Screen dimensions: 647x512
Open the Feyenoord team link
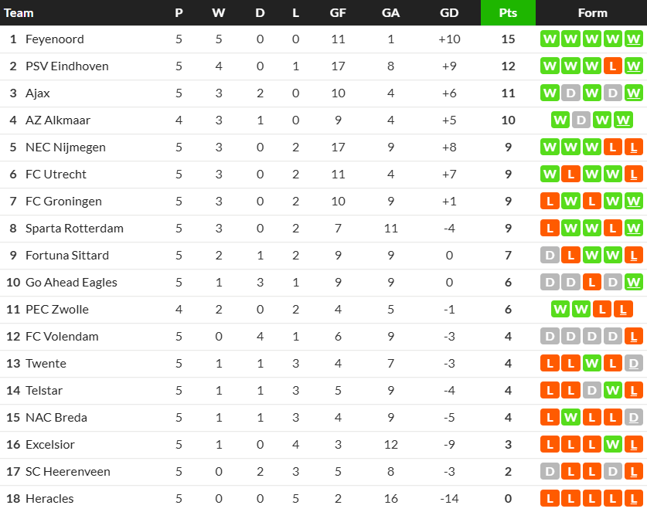54,39
